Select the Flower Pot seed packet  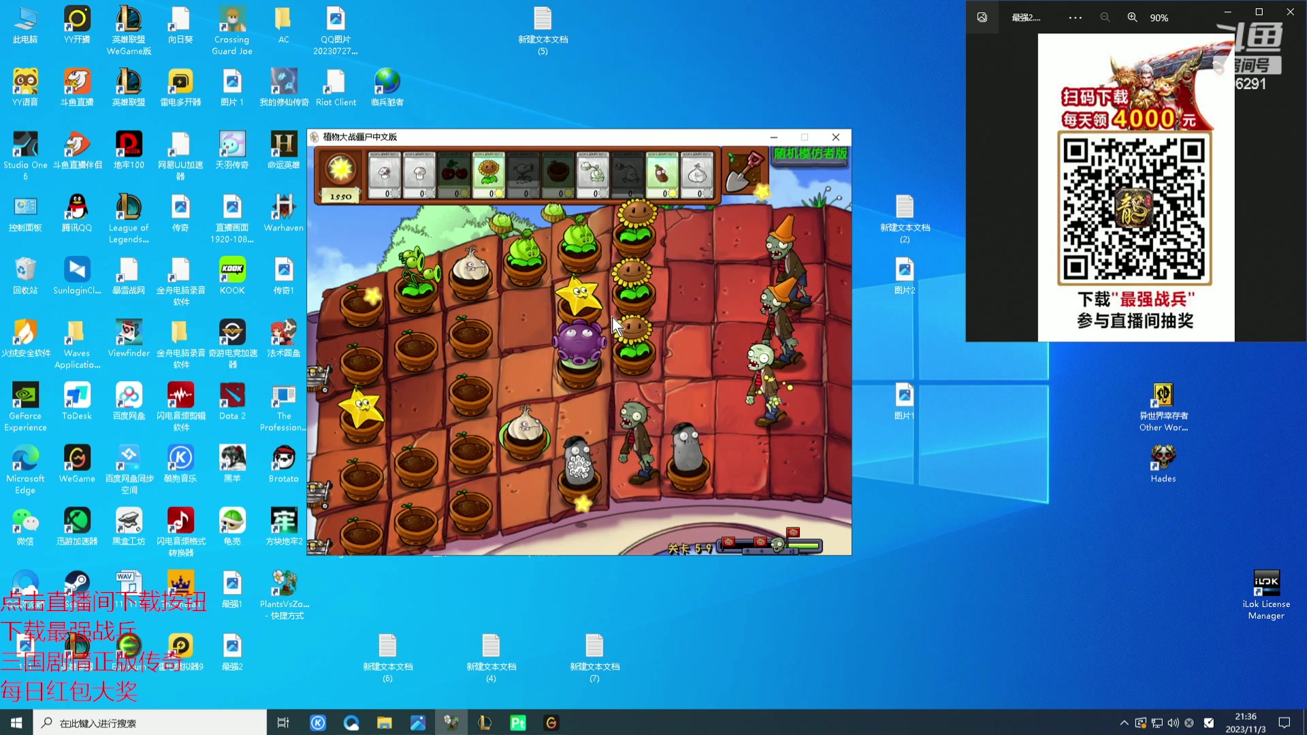[558, 175]
